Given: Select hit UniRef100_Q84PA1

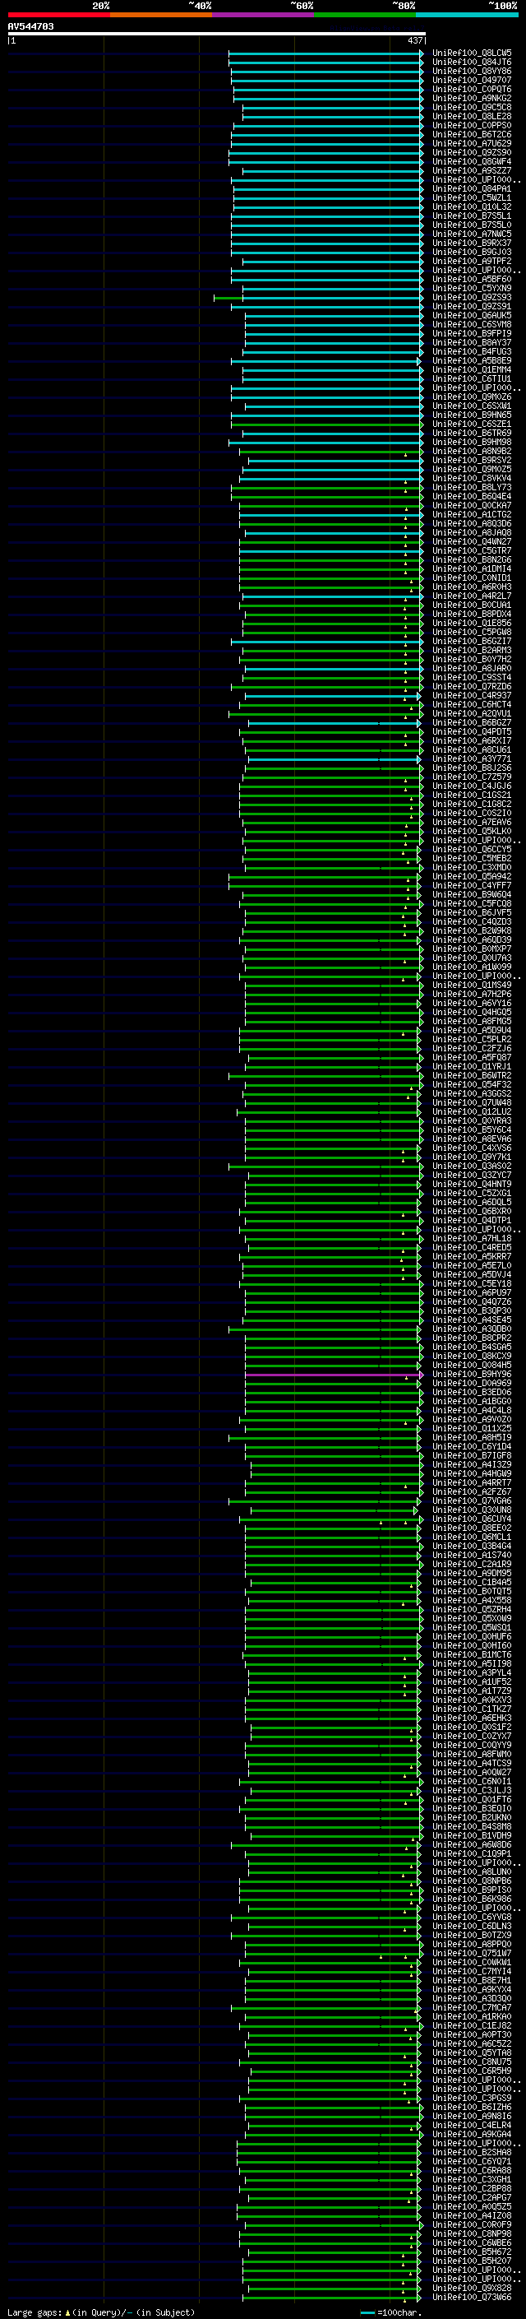Looking at the screenshot, I should (472, 189).
